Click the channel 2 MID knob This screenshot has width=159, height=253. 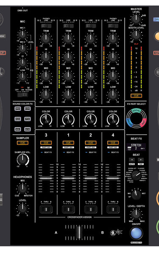tap(91, 76)
